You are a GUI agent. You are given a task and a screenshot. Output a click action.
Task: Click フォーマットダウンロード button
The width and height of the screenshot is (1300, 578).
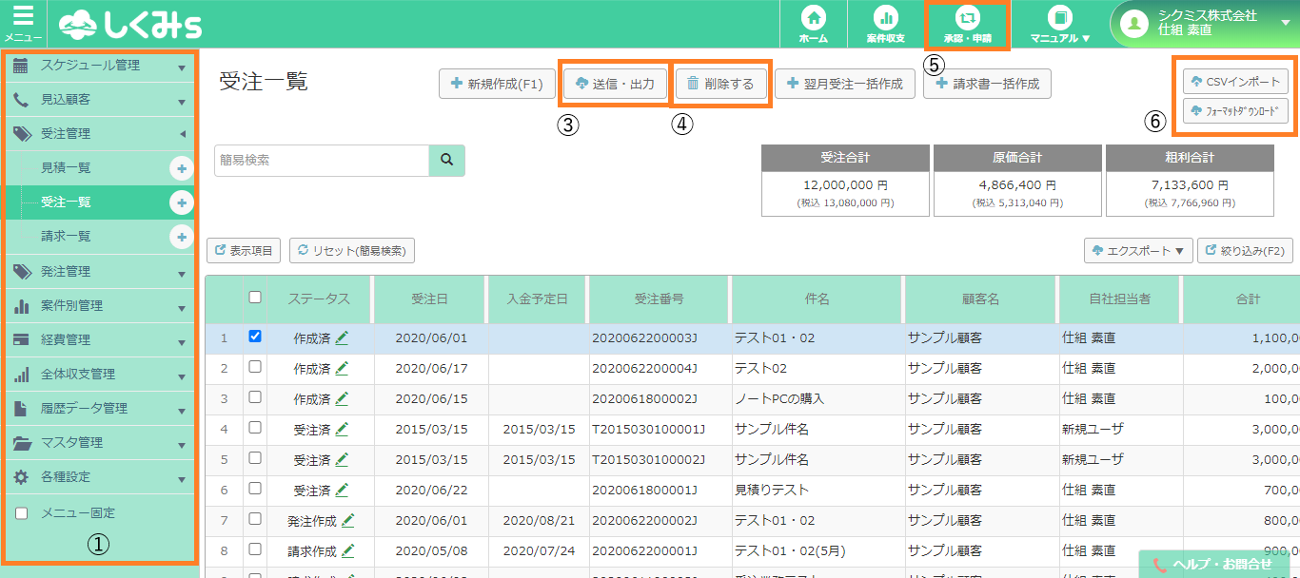coord(1235,111)
